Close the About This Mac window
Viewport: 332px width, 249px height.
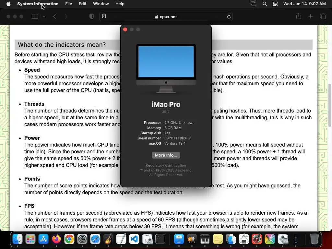125,30
